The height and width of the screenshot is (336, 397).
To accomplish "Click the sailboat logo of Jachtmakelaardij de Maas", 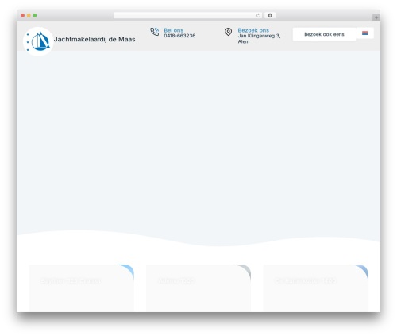I will 38,41.
